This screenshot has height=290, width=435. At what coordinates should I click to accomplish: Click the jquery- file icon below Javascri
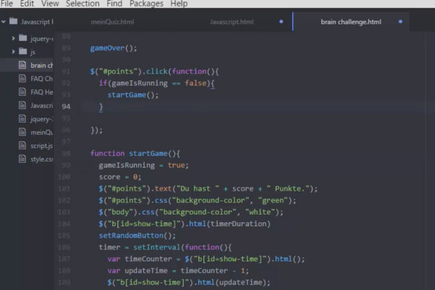click(x=22, y=118)
